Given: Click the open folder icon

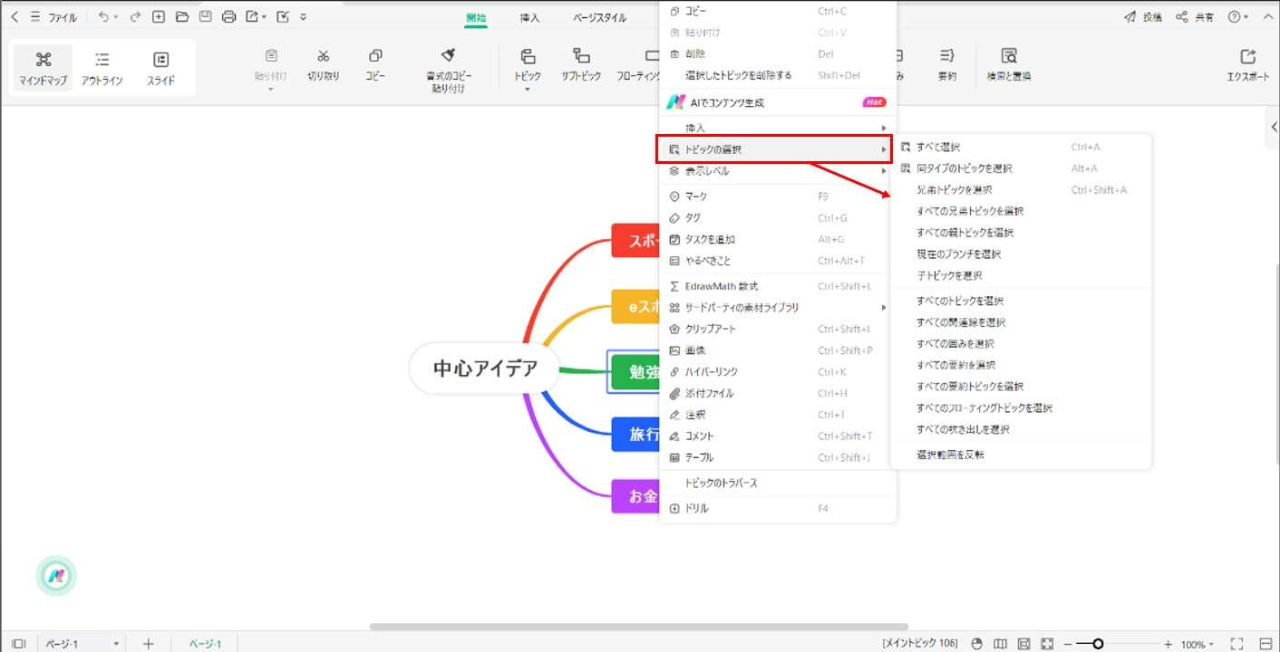Looking at the screenshot, I should pos(182,16).
